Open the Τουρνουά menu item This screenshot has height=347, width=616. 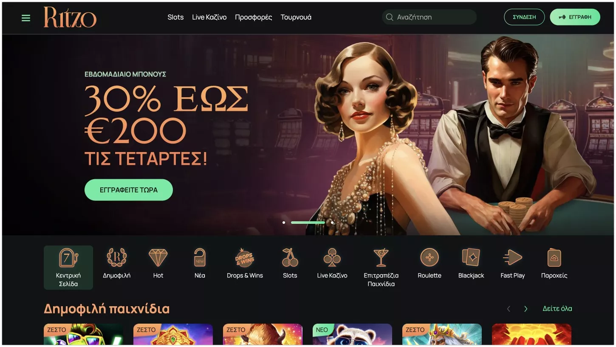point(296,17)
